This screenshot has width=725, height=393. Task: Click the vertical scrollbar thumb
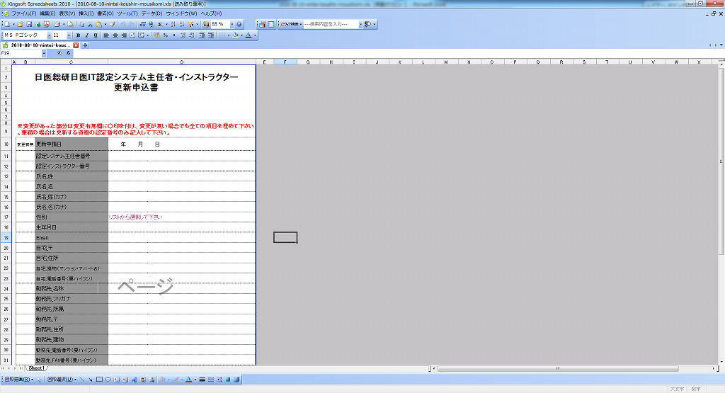[x=721, y=161]
